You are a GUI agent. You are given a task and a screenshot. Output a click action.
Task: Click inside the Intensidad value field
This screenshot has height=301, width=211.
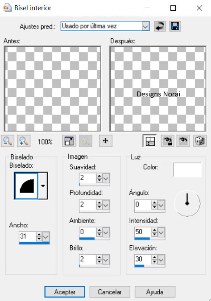click(143, 232)
